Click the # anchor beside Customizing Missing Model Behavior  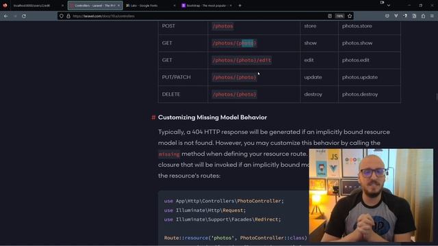153,118
